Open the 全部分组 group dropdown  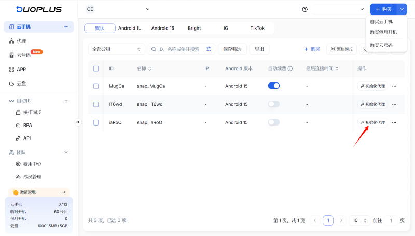[x=117, y=49]
